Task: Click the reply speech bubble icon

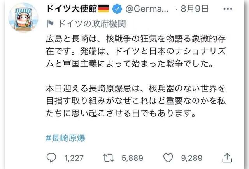Action: (51, 158)
